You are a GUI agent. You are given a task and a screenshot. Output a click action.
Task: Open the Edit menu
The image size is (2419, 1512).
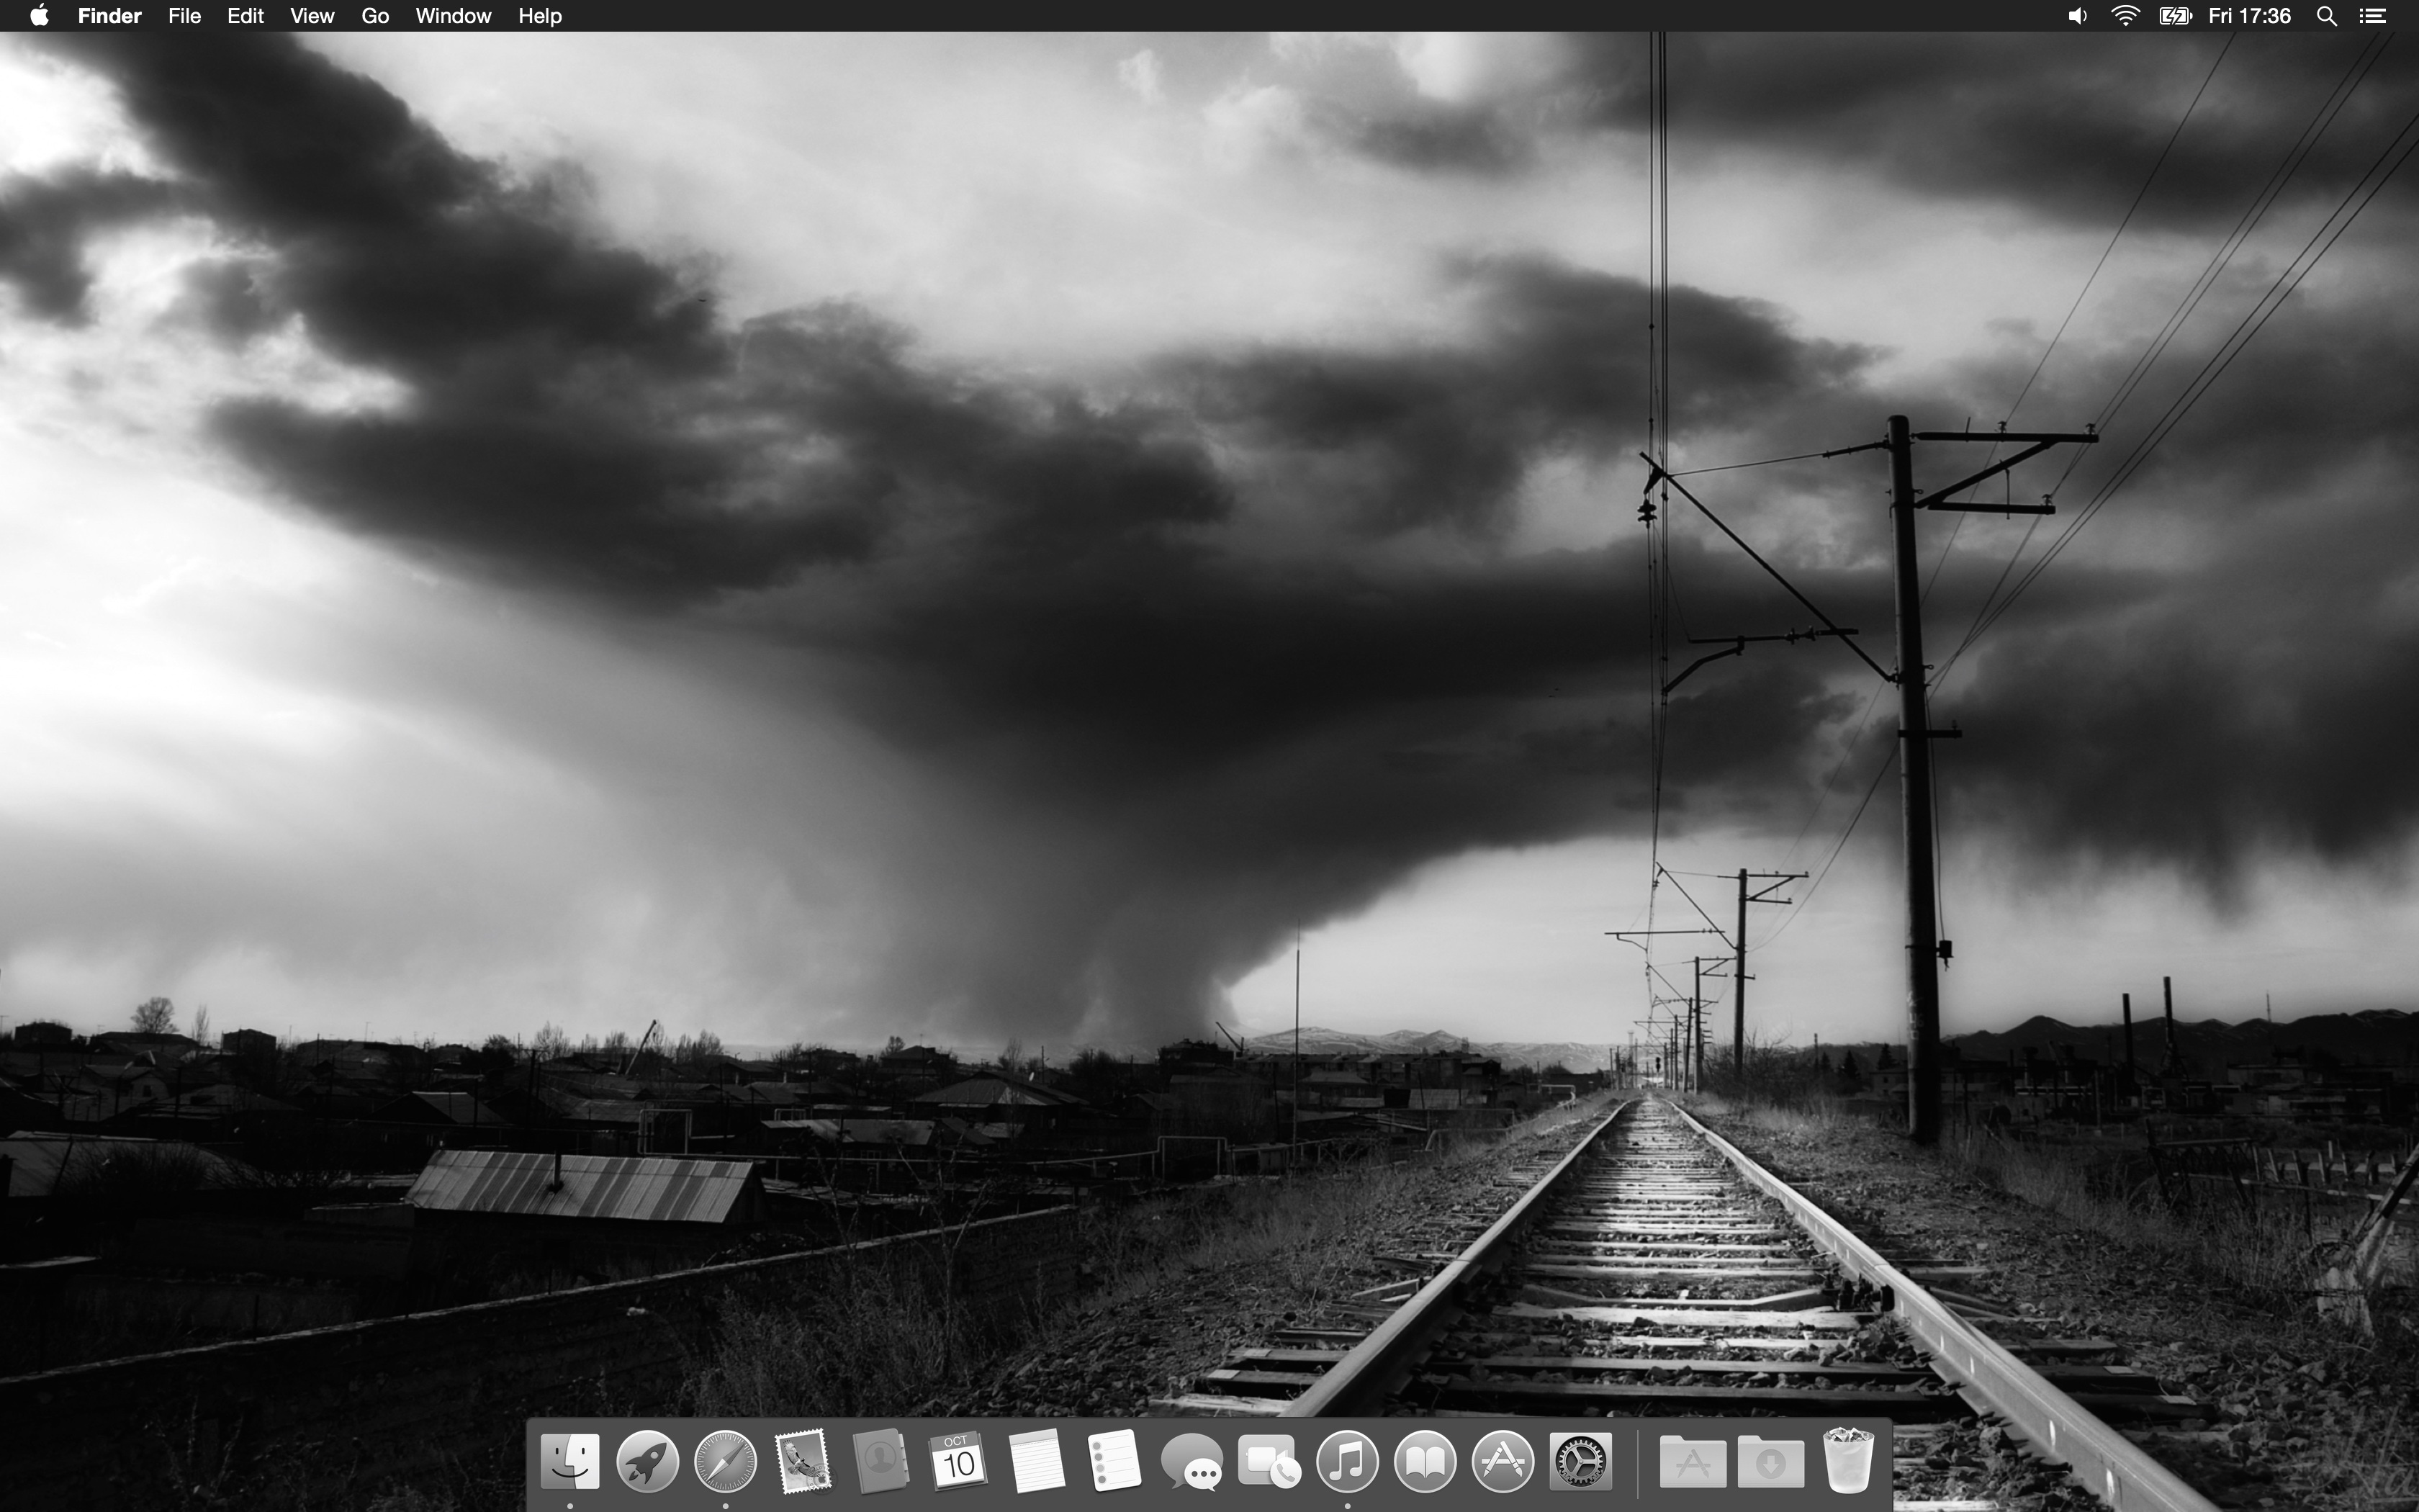[x=245, y=16]
